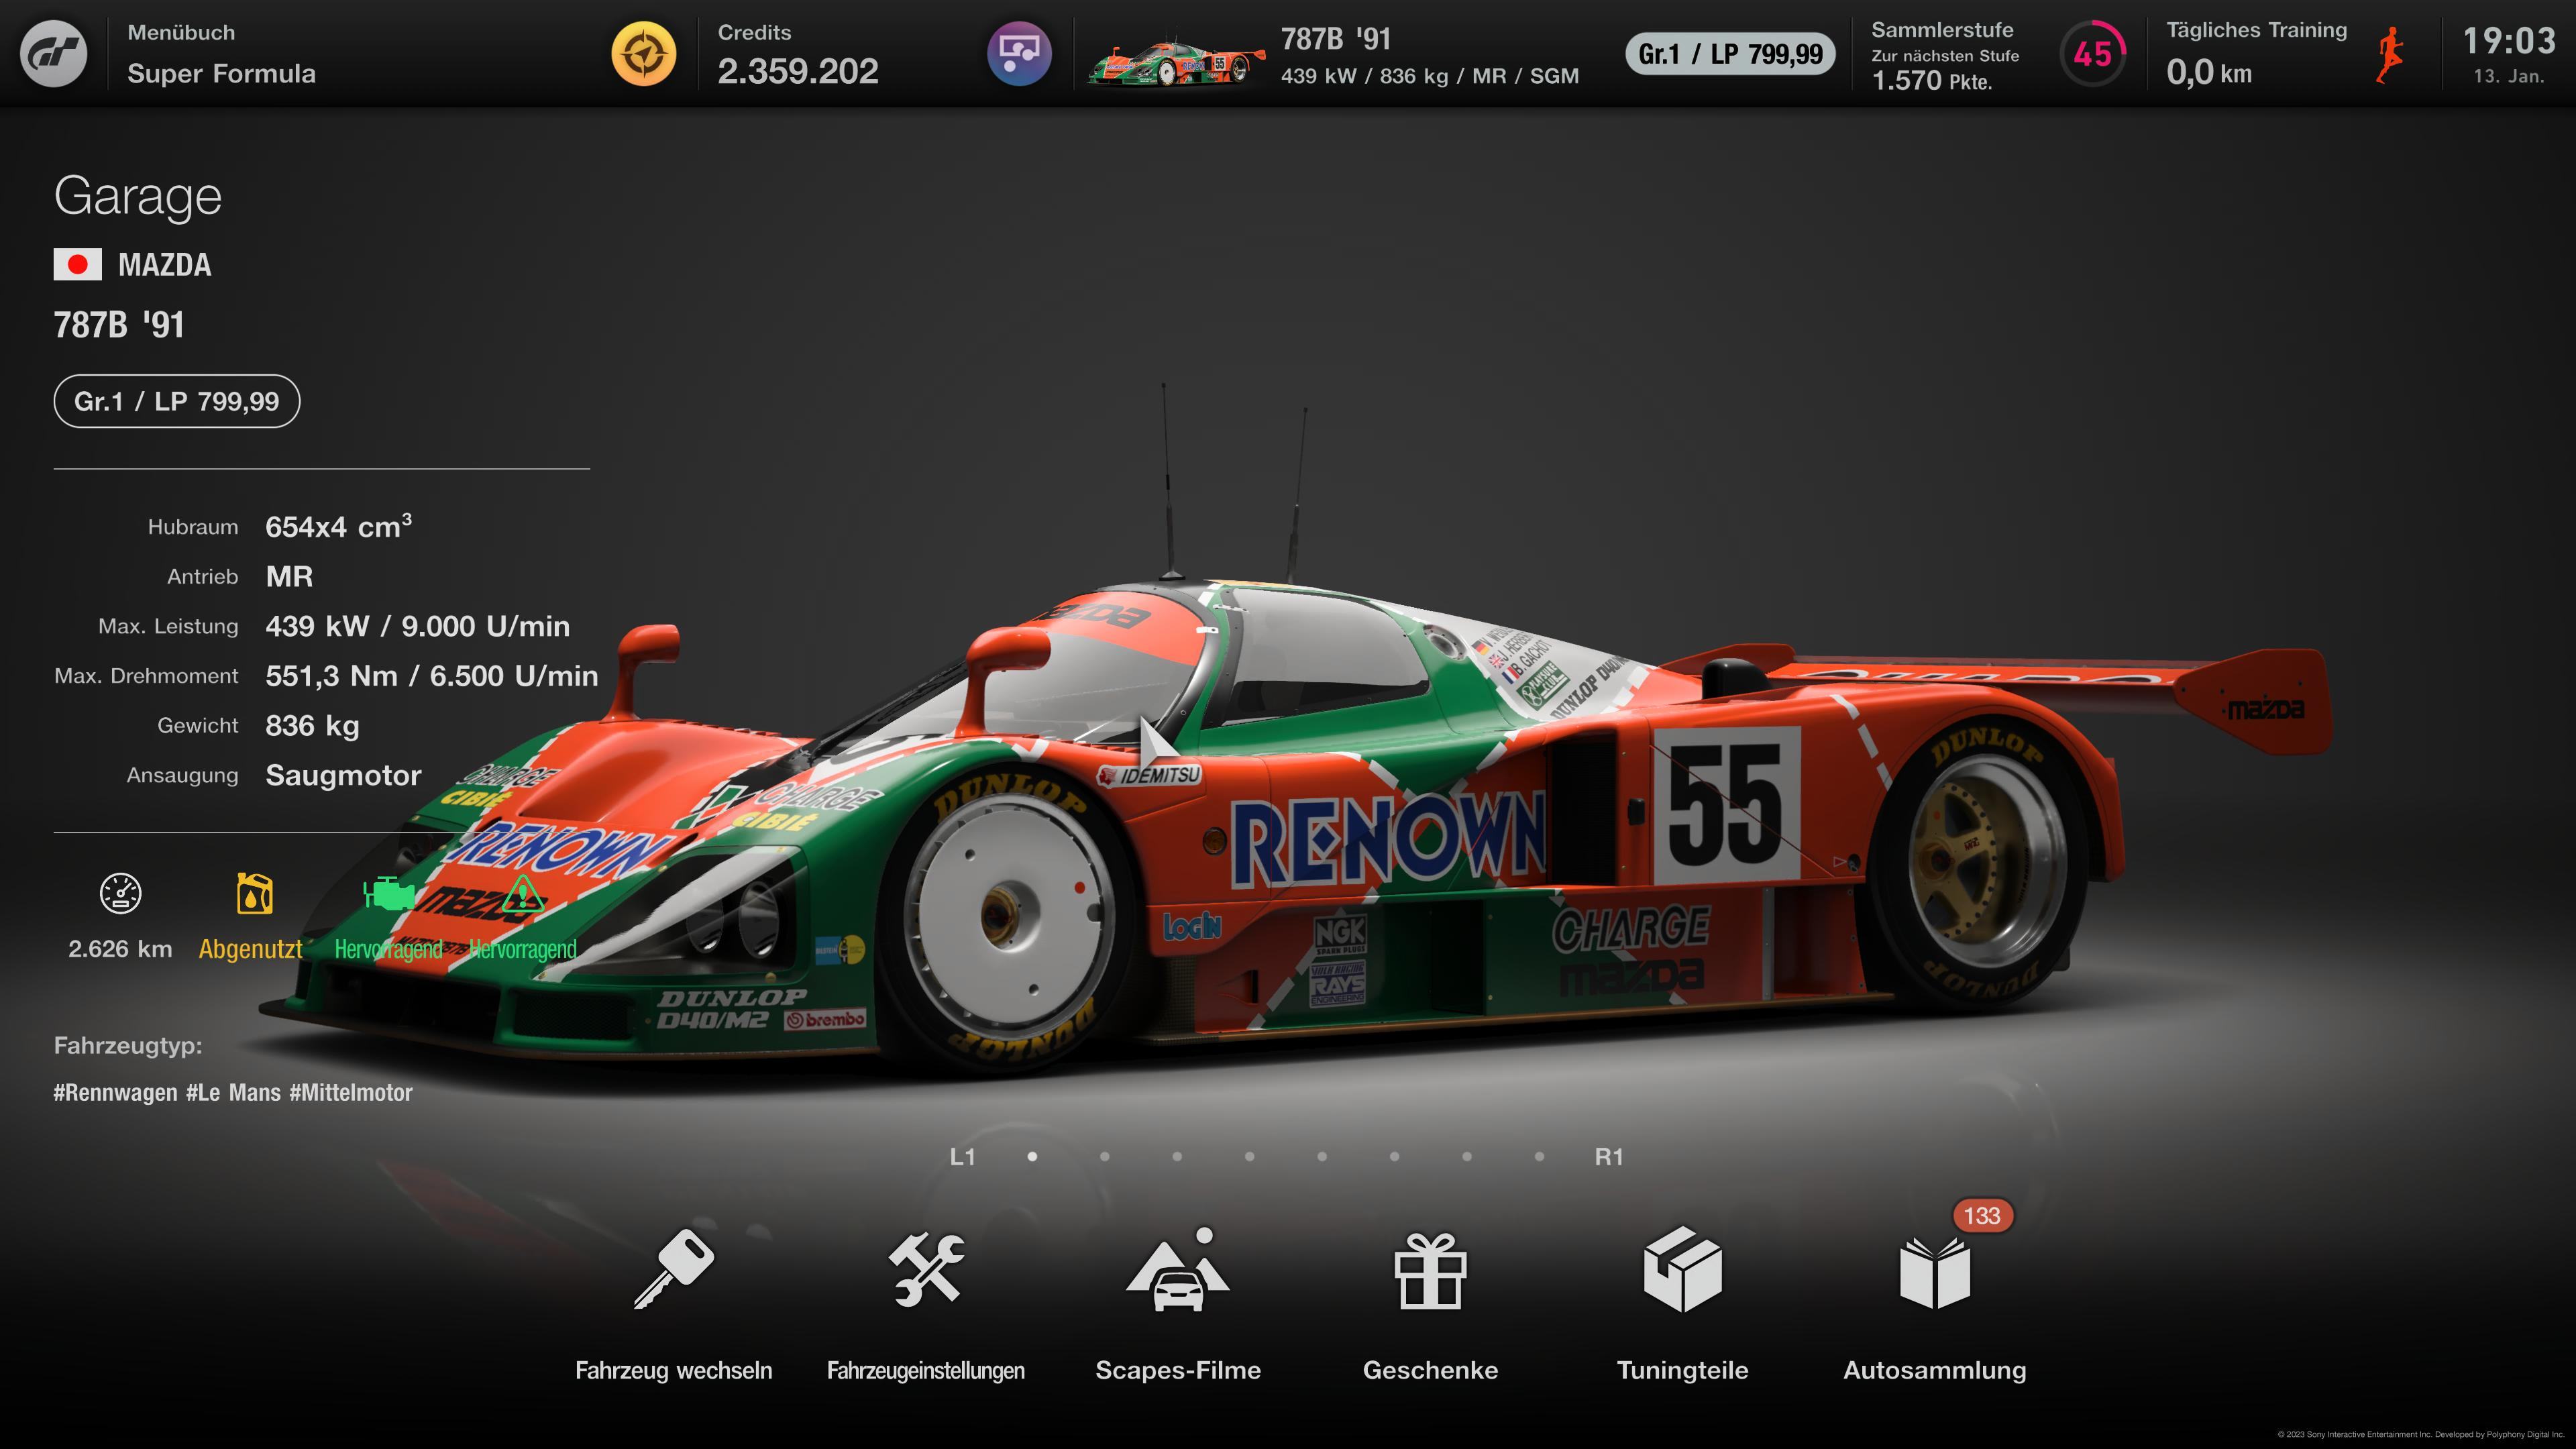
Task: Go to previous menu page with L1
Action: click(x=962, y=1157)
